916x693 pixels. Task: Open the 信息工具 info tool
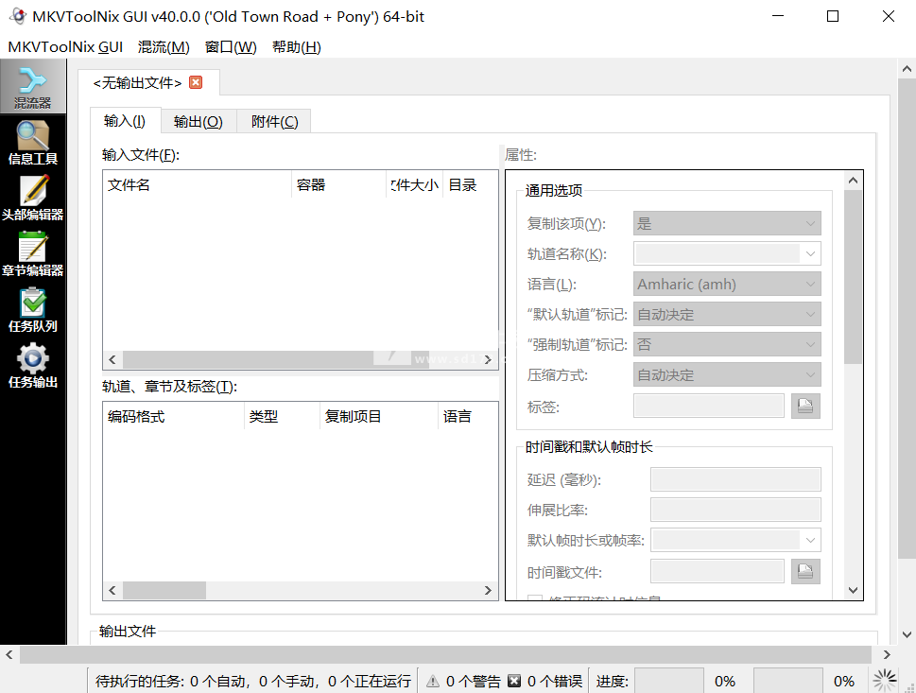33,143
